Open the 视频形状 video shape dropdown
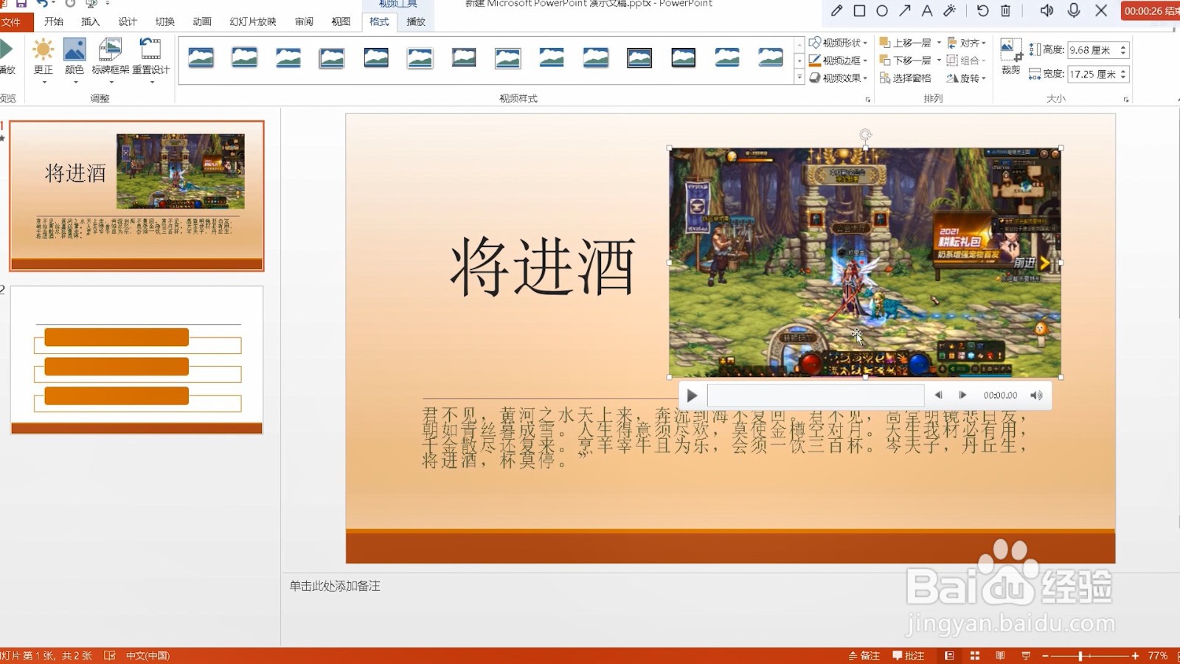 (839, 43)
